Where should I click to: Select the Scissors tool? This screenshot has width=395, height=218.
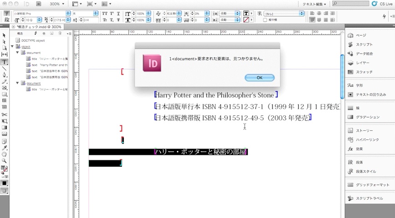point(4,114)
